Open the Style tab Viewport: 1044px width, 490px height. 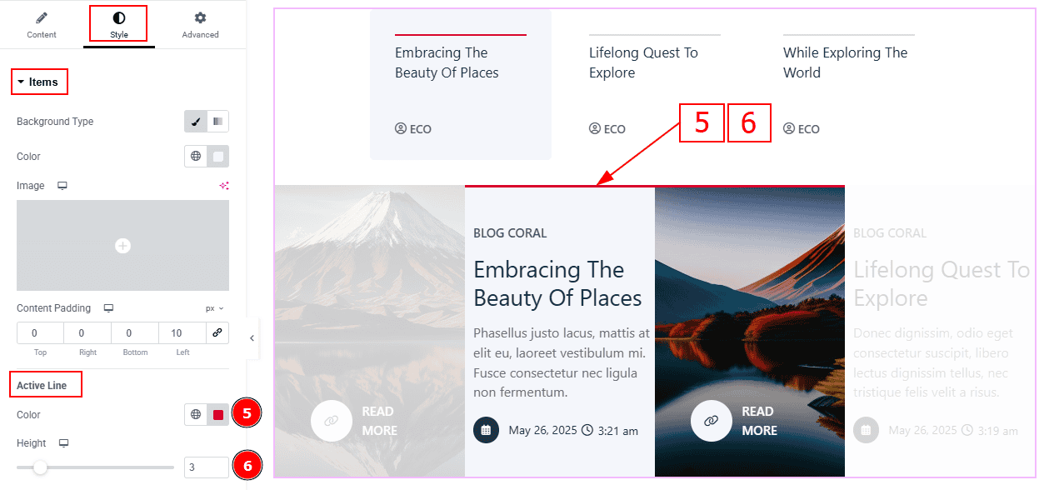point(119,24)
